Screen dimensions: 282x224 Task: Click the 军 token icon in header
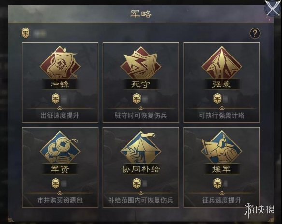pos(26,33)
